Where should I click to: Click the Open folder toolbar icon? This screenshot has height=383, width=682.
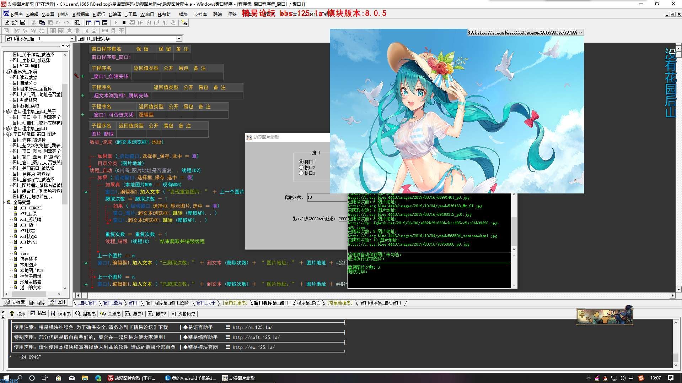pyautogui.click(x=15, y=22)
